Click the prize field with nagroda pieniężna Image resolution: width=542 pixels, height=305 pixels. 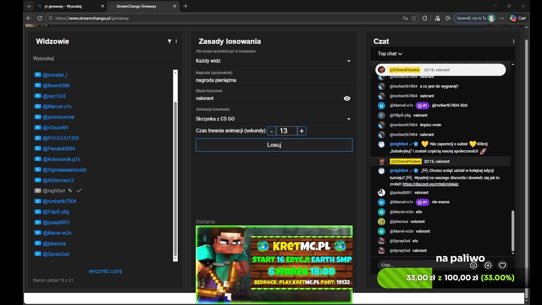click(x=274, y=80)
